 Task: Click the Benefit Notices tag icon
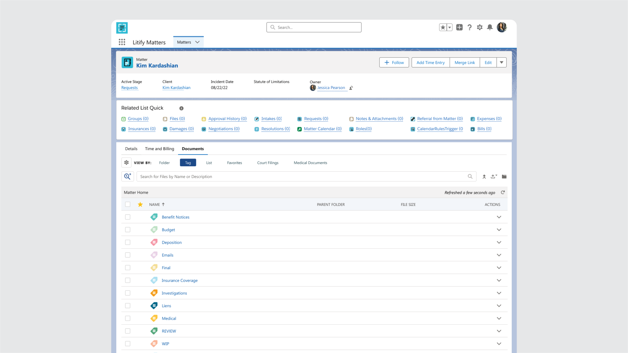[x=154, y=217]
